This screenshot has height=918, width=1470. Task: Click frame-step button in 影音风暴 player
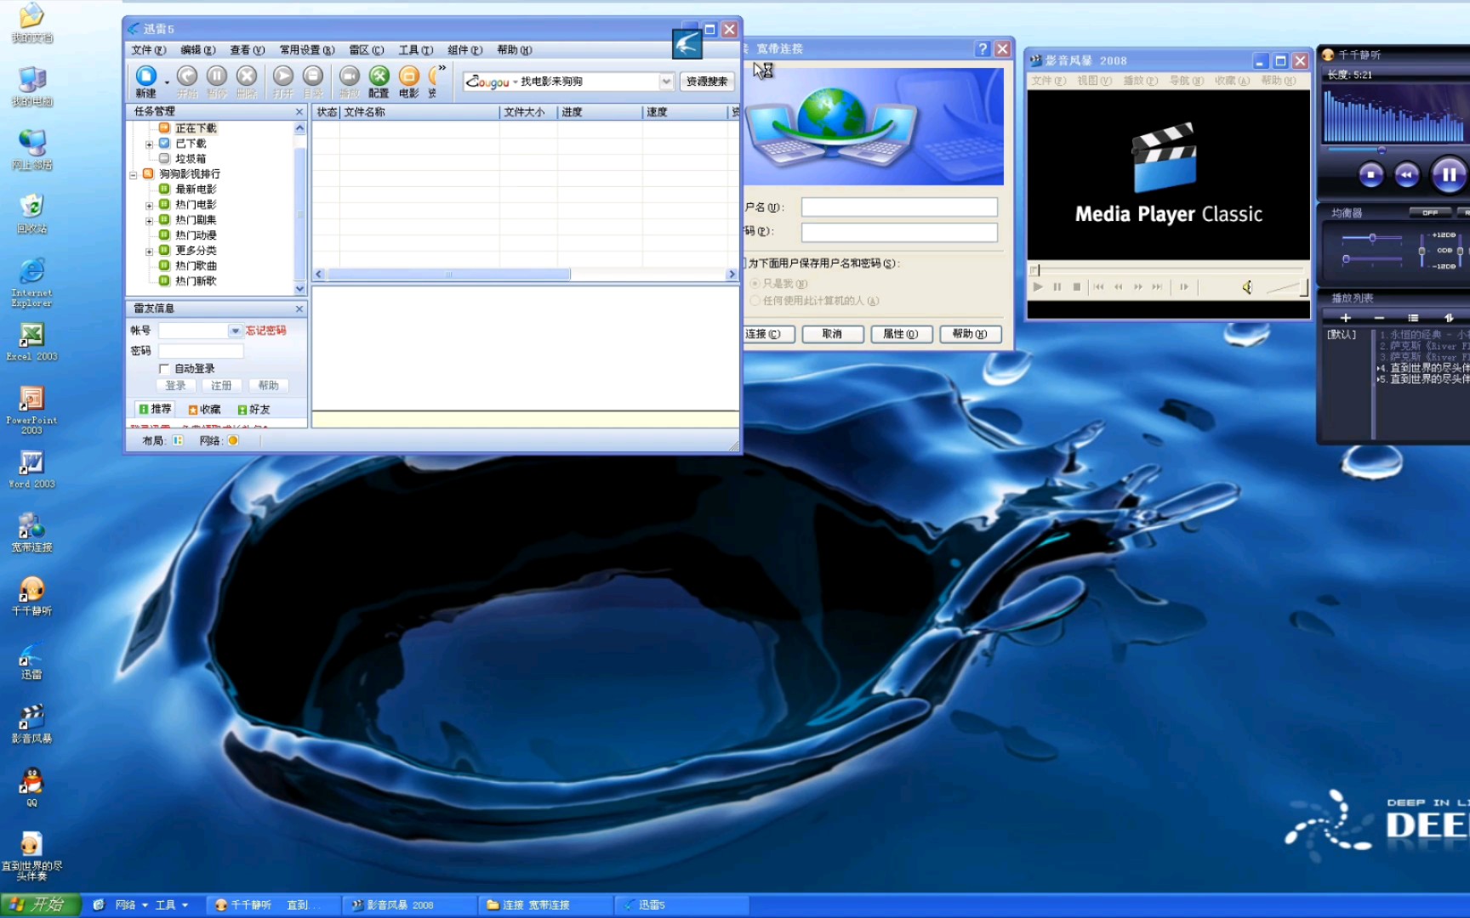tap(1184, 287)
